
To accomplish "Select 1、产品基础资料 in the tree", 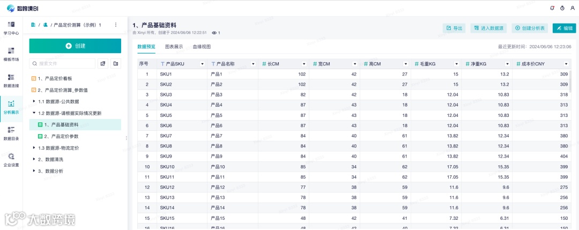I will tap(76, 125).
